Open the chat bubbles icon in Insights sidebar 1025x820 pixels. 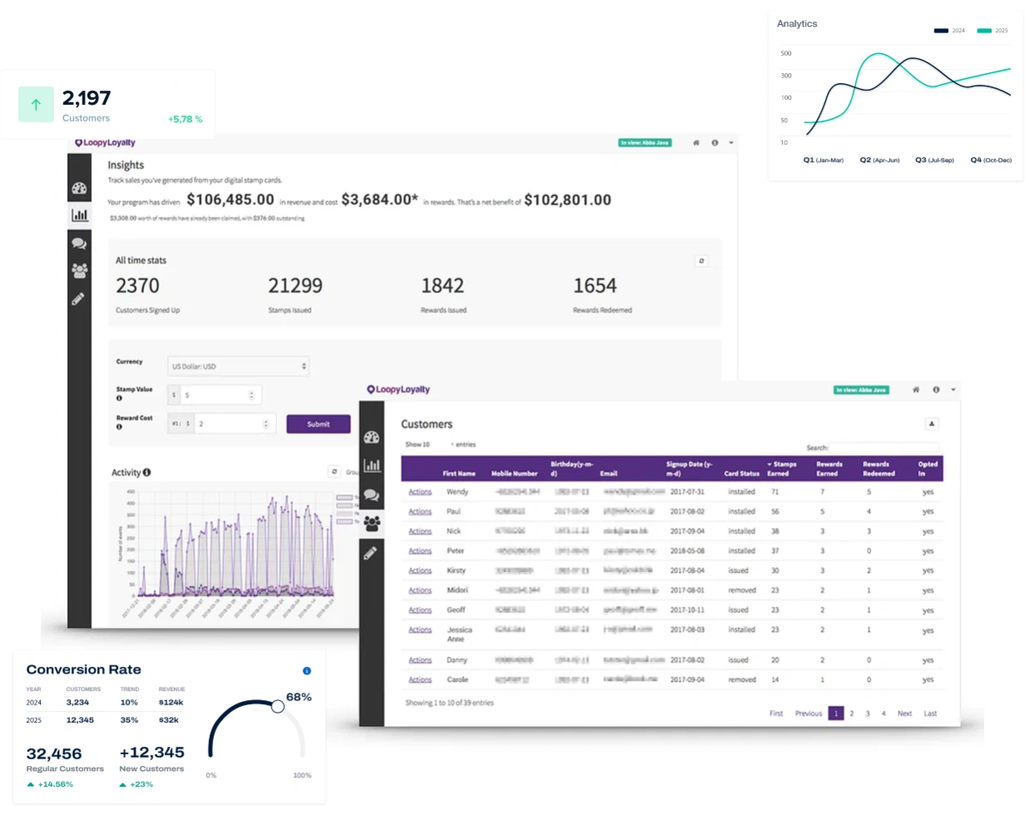(79, 243)
